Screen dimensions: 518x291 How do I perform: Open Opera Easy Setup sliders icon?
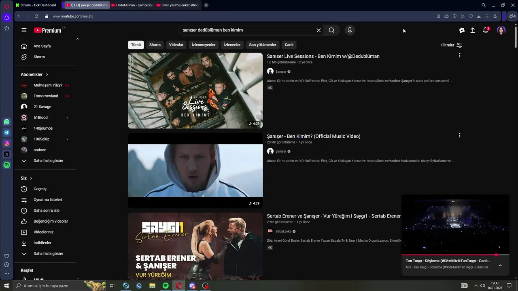click(487, 16)
